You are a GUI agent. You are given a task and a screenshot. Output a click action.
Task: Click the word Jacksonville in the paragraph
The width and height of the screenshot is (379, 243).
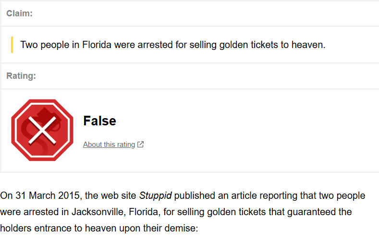98,212
